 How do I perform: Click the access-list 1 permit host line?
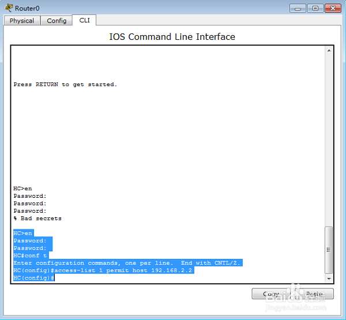point(103,270)
